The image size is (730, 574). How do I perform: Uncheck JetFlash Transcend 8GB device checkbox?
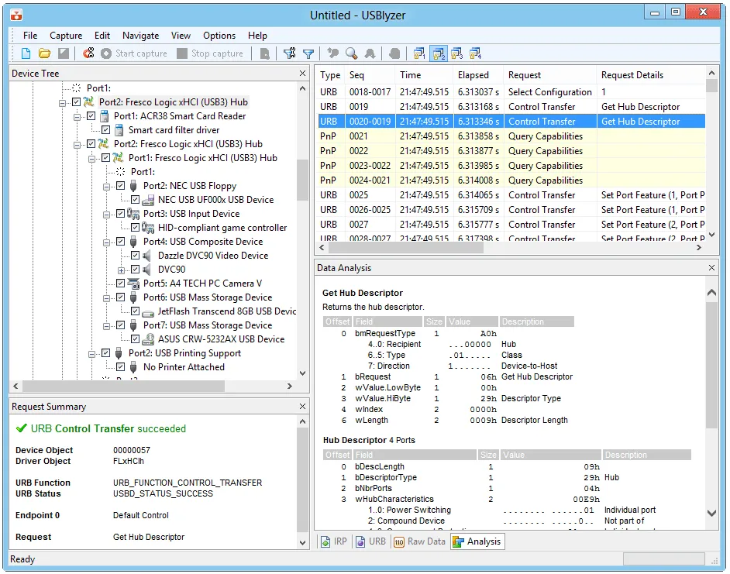click(x=135, y=311)
